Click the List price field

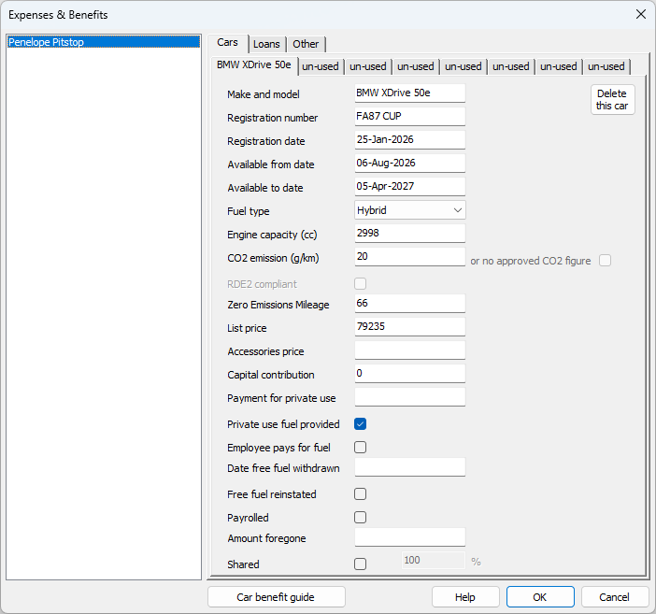coord(409,327)
